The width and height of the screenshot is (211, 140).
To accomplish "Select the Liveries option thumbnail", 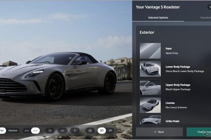I will [x=150, y=105].
